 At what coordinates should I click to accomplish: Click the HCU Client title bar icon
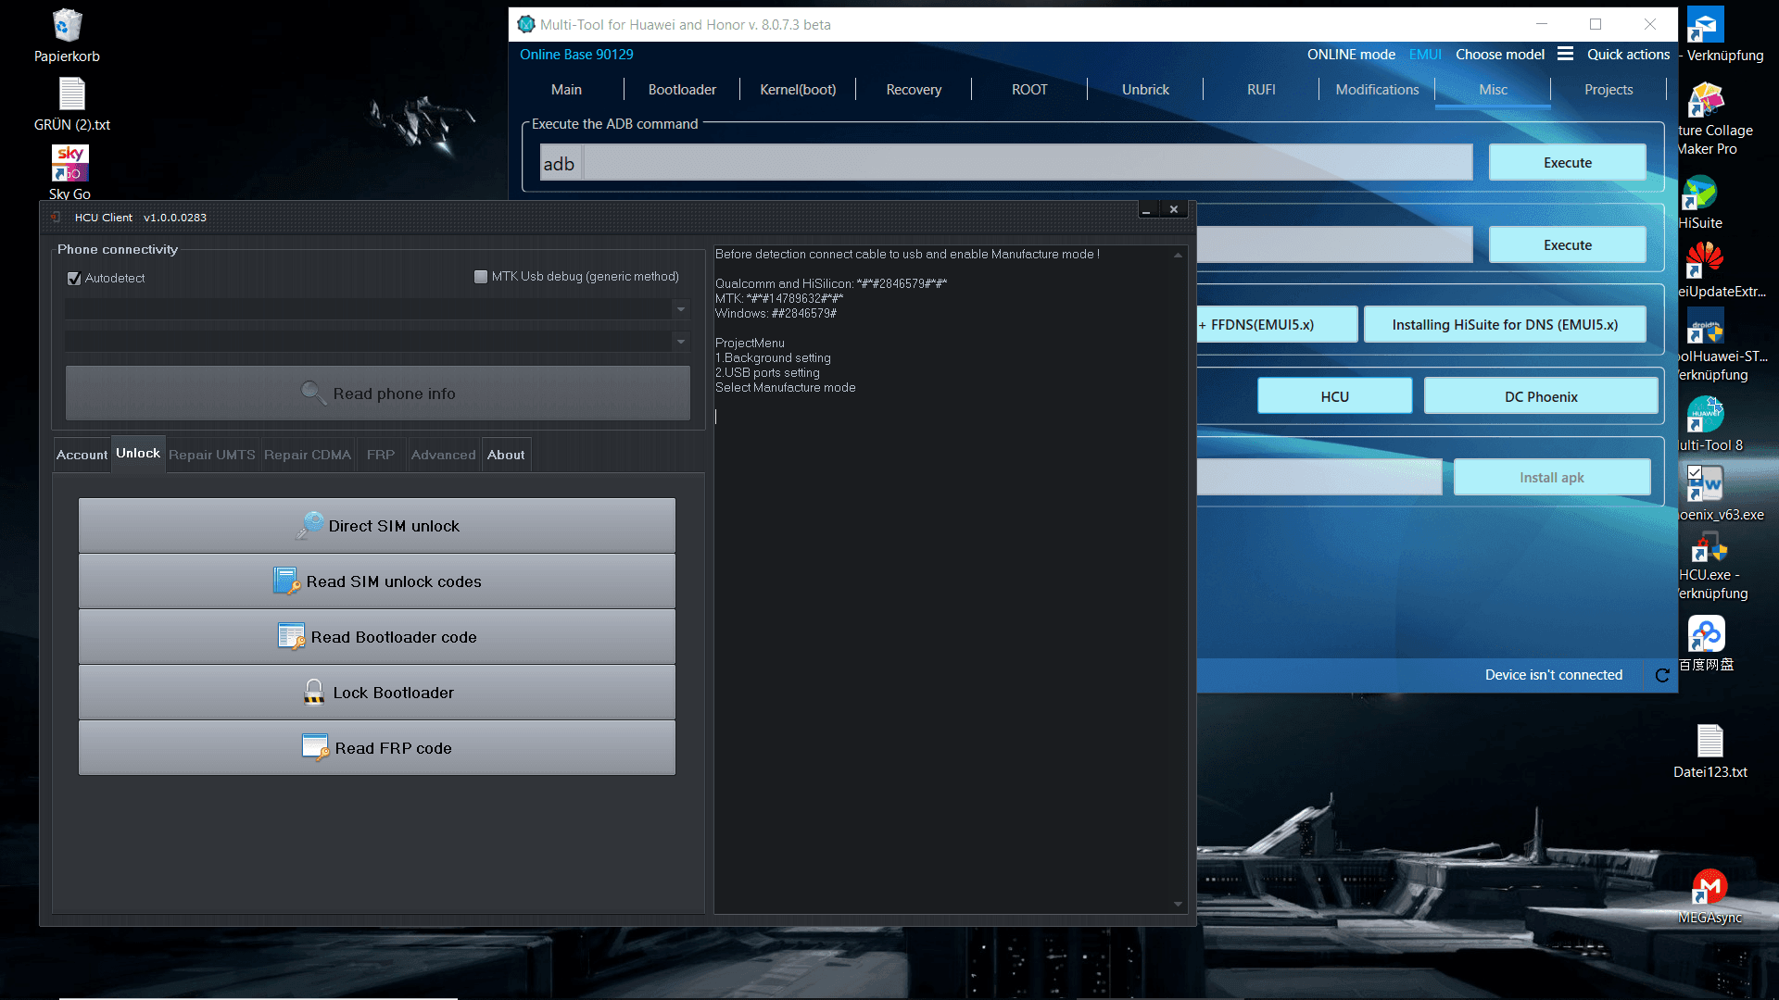coord(56,218)
